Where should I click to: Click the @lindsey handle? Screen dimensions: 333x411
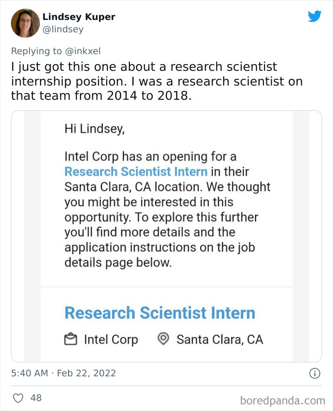(x=63, y=29)
